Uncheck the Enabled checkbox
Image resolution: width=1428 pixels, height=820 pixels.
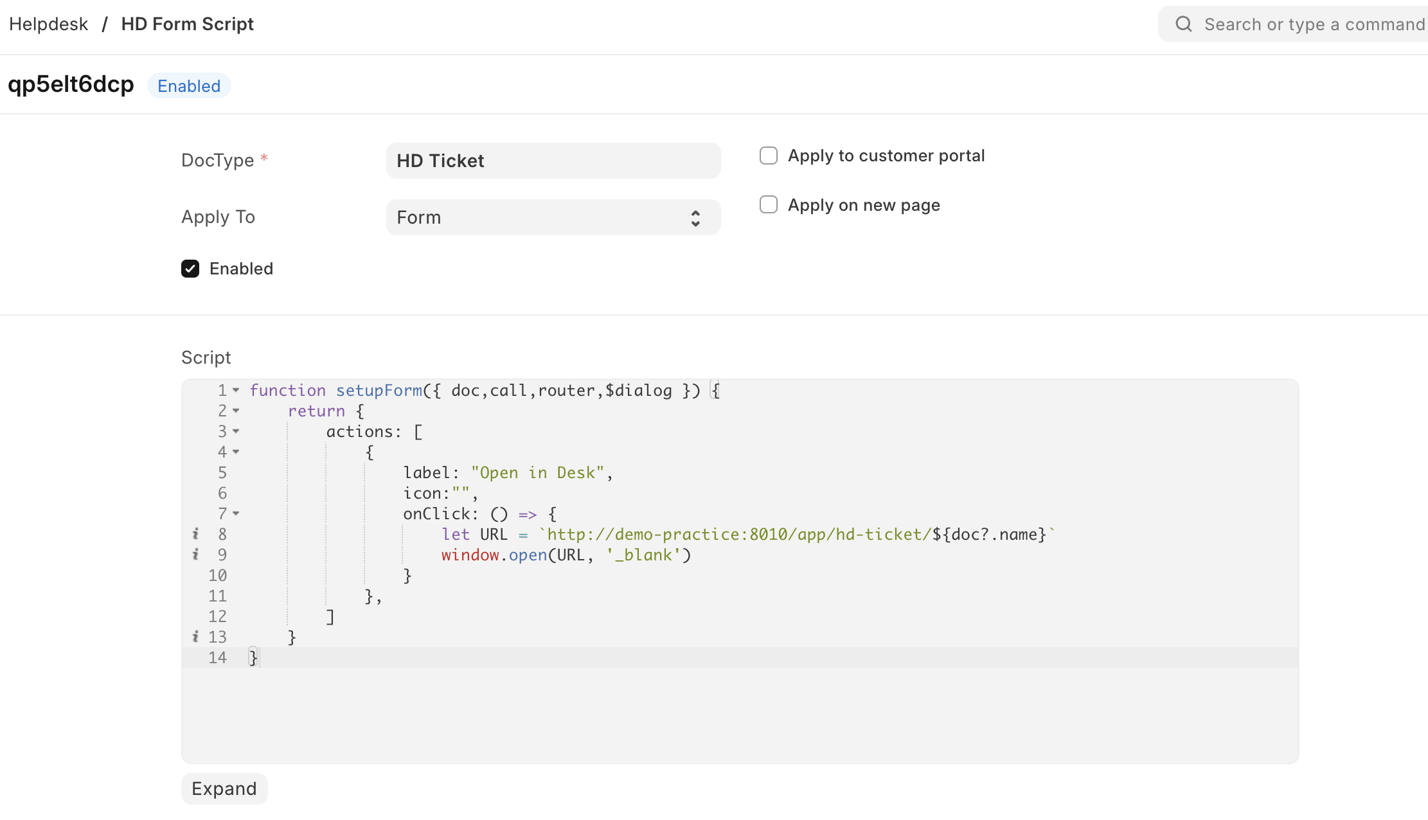[x=190, y=269]
